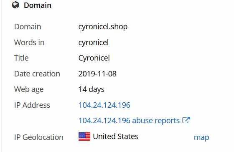This screenshot has height=152, width=234.
Task: Click the creation date 2019-11-08
Action: (x=97, y=73)
